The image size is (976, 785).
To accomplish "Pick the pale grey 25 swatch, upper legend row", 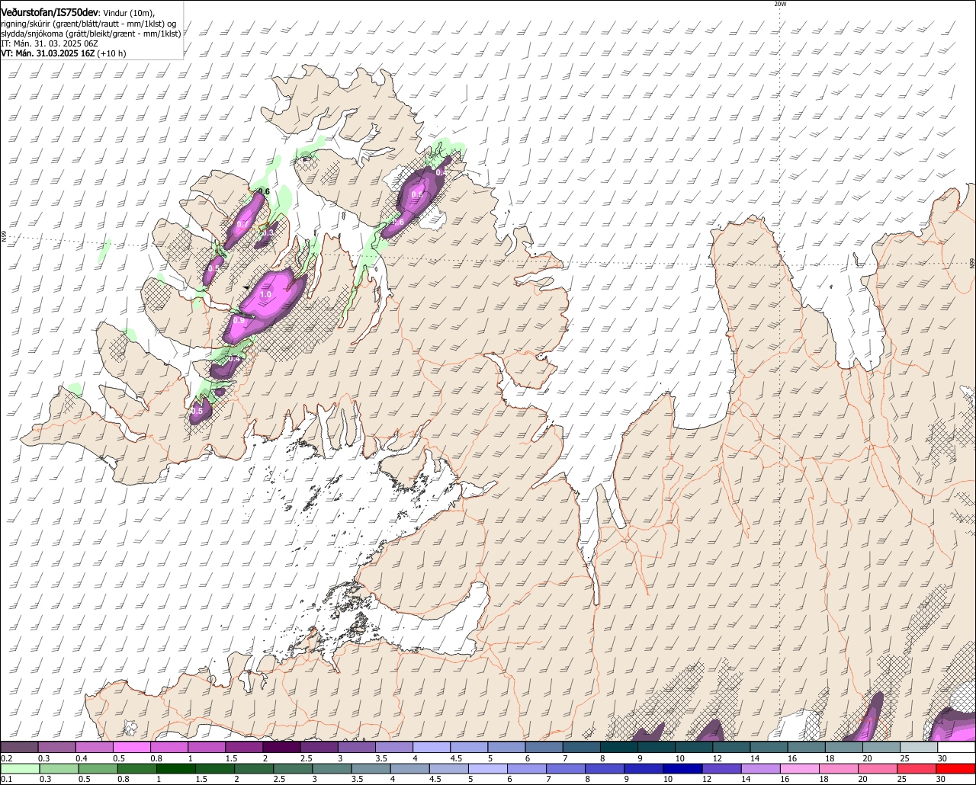I will [919, 748].
